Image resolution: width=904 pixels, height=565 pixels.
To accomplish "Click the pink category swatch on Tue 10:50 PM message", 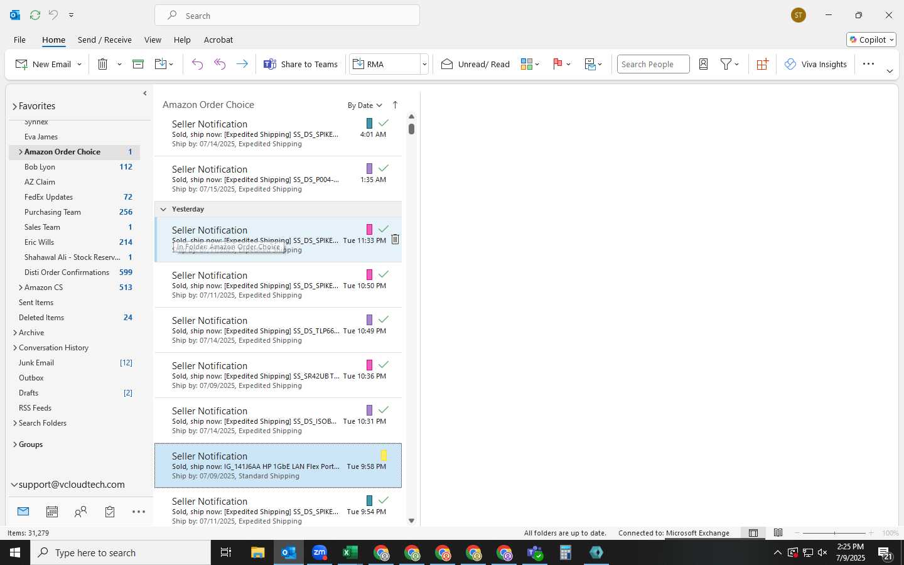I will point(369,274).
